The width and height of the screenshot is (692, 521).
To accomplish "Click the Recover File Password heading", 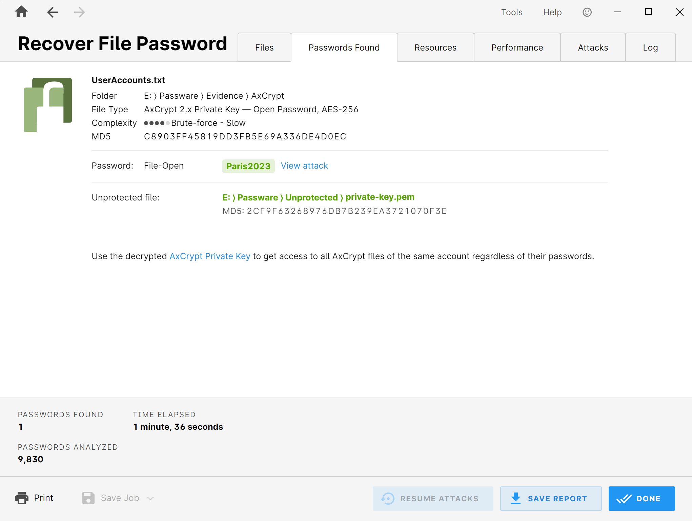I will coord(122,43).
